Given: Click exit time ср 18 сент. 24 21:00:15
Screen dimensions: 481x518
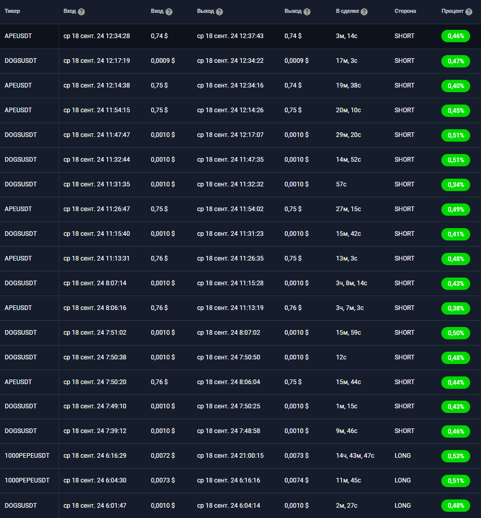Looking at the screenshot, I should tap(230, 456).
